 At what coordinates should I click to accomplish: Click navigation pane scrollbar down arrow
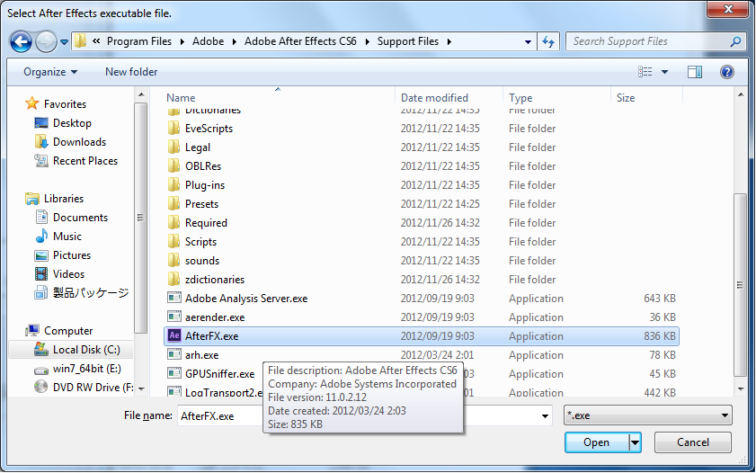tap(141, 388)
